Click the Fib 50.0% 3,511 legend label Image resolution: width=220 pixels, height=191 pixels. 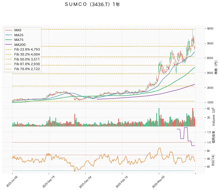coord(27,59)
